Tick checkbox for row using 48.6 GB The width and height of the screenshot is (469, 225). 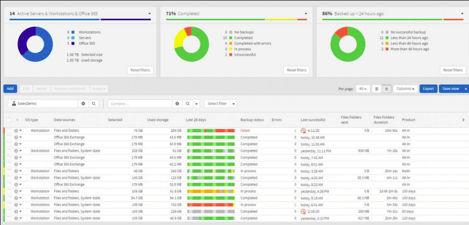pyautogui.click(x=9, y=218)
